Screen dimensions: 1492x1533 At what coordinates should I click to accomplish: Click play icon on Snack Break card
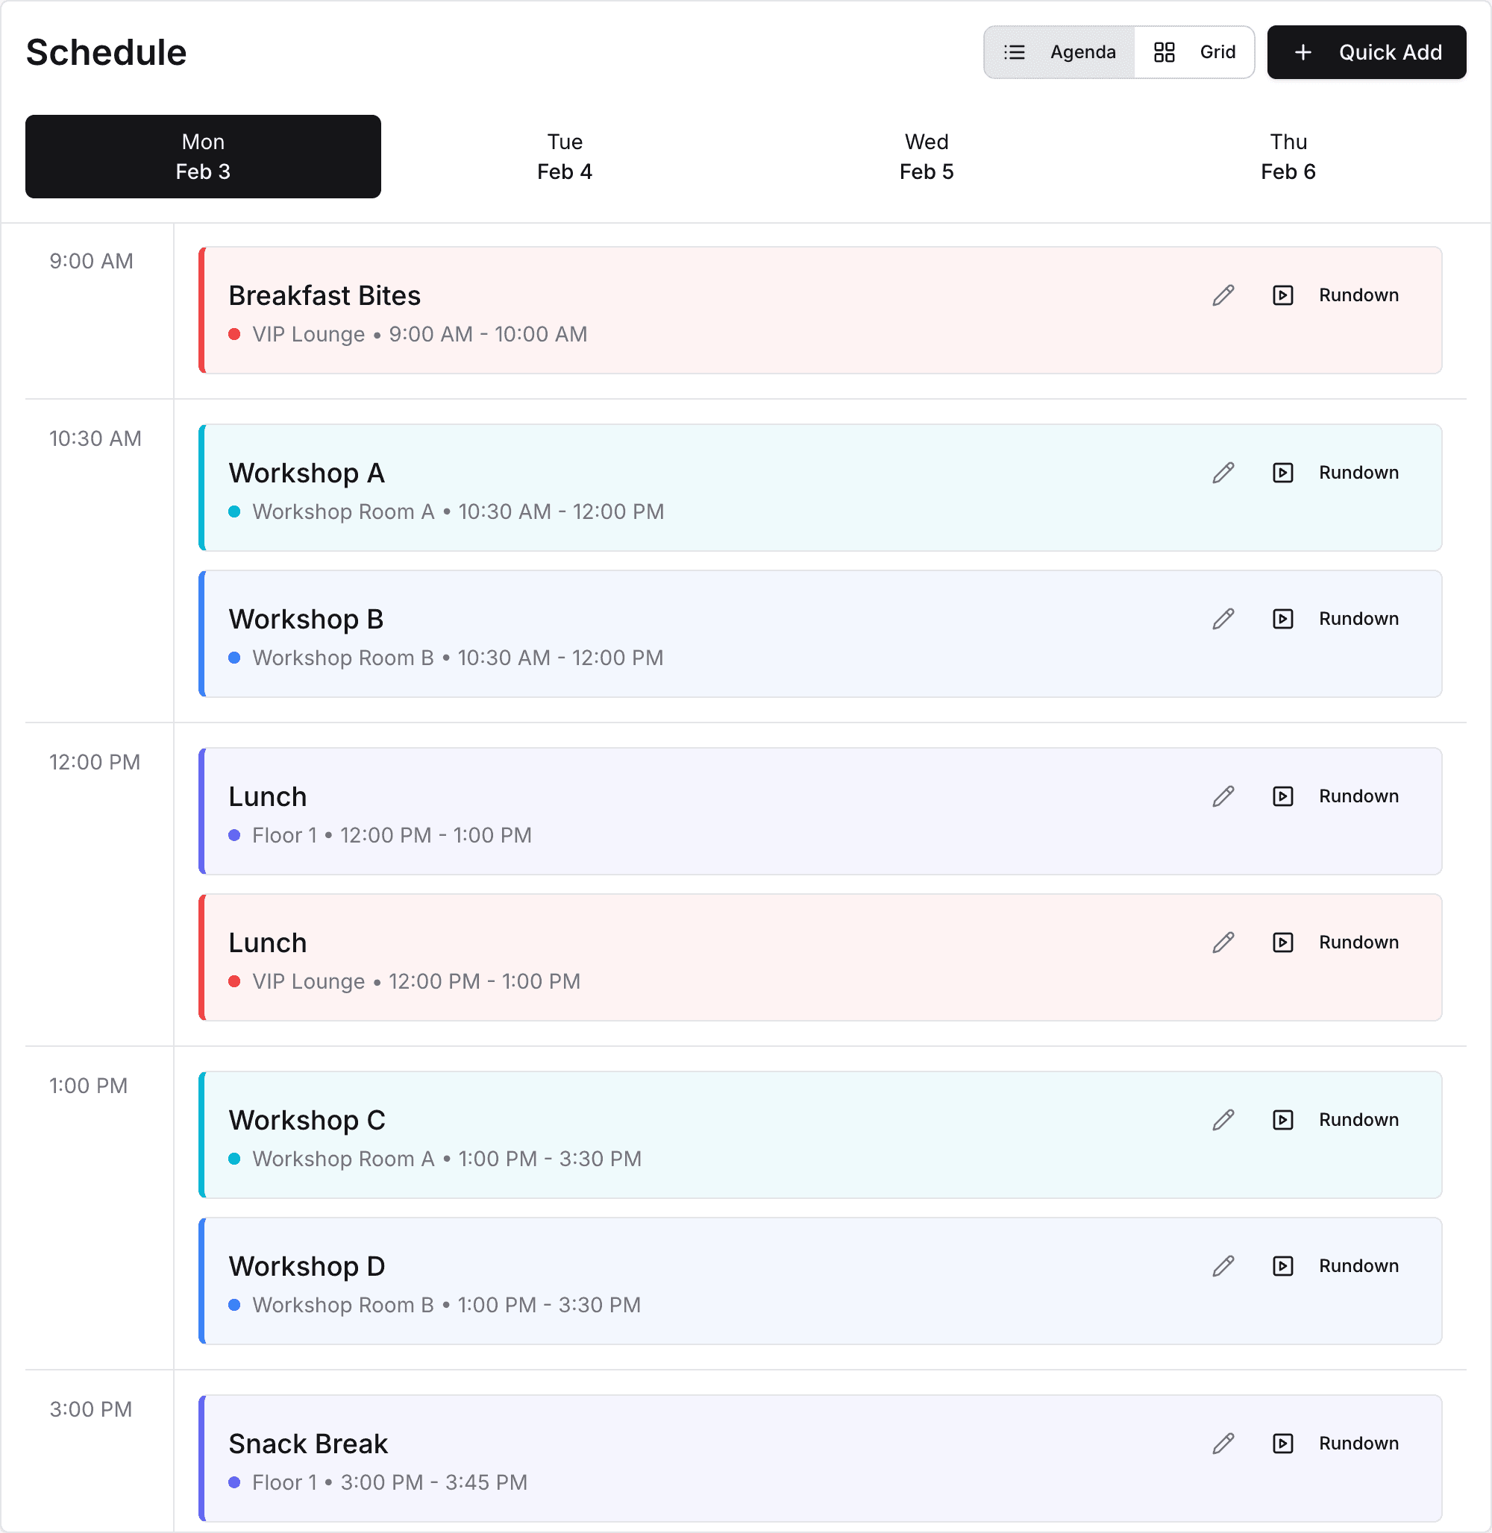1283,1444
